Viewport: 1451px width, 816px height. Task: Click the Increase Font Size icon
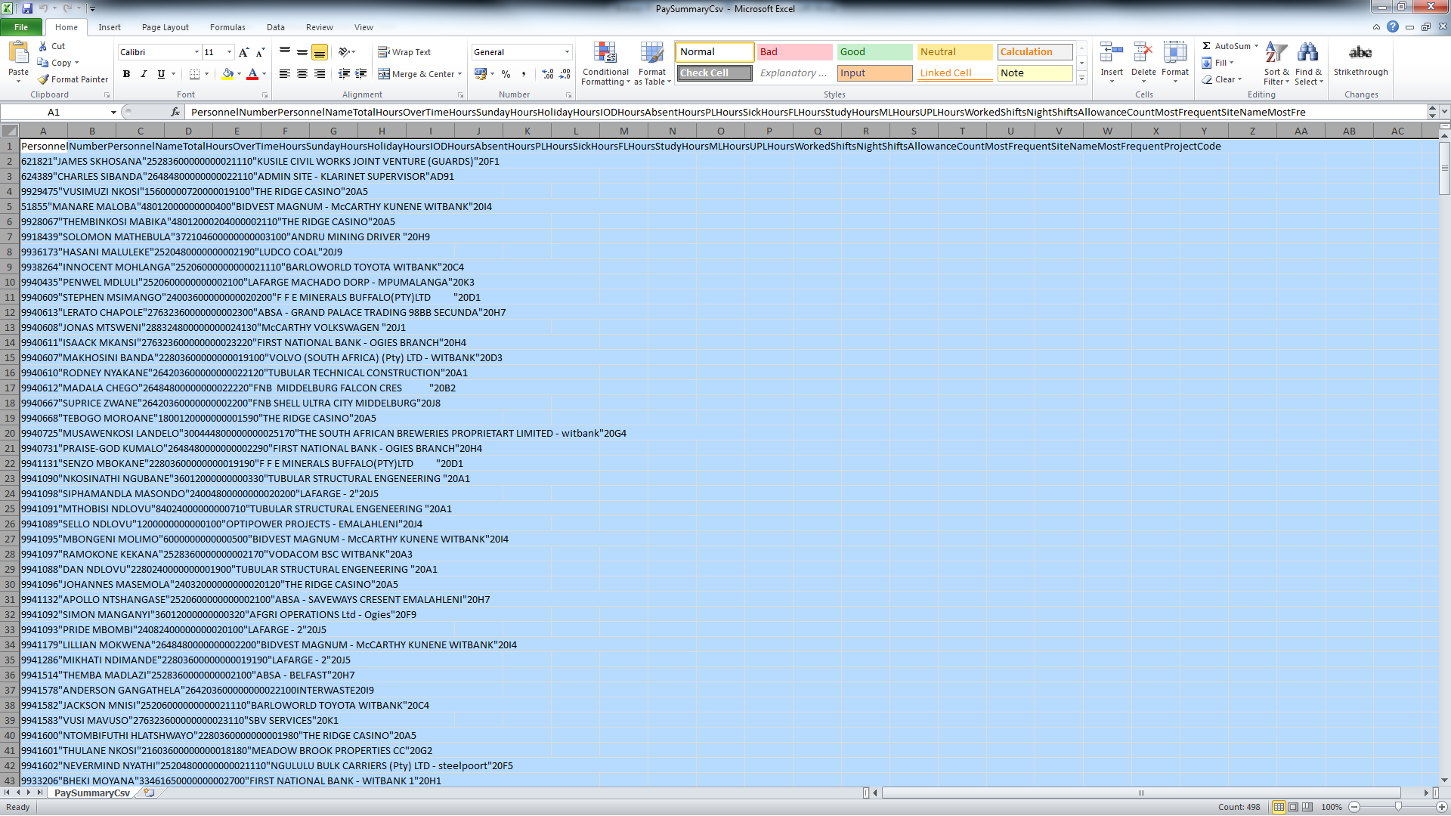pos(243,52)
